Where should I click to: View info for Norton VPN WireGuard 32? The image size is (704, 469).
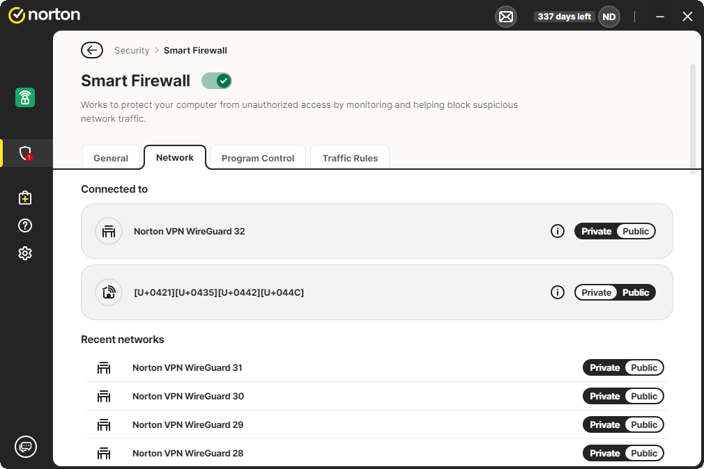click(557, 231)
